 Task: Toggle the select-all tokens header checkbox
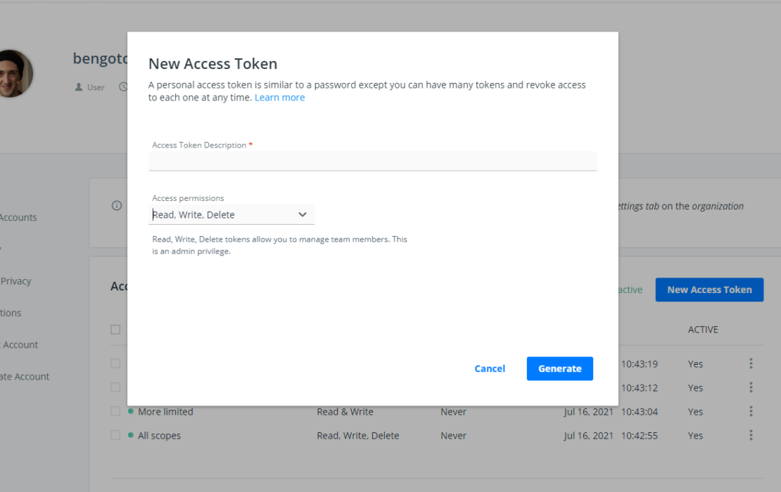115,330
